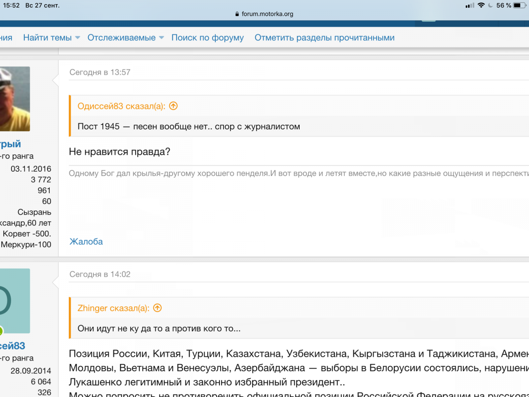Screen dimensions: 529x397
Task: Tap the cellular signal bars icon
Action: pyautogui.click(x=470, y=5)
